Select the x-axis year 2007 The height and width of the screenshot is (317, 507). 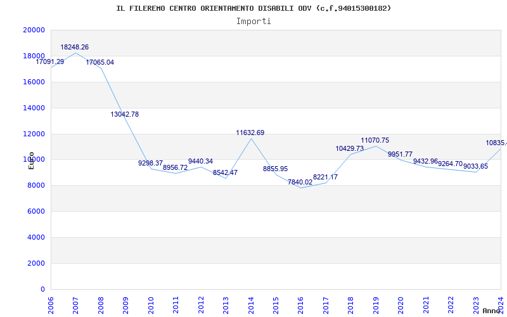(75, 305)
